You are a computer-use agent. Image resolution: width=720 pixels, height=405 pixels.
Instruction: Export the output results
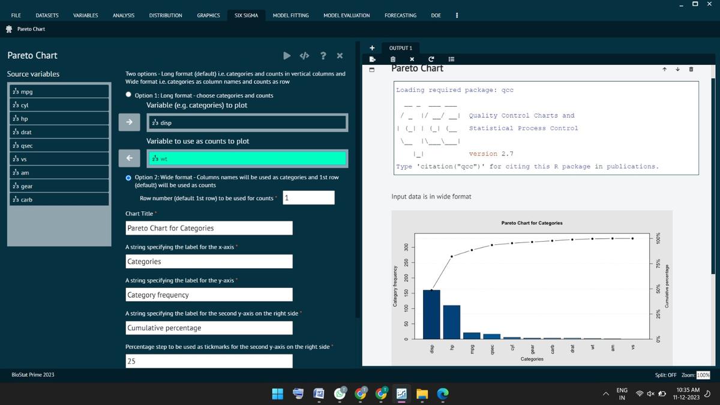click(x=372, y=59)
